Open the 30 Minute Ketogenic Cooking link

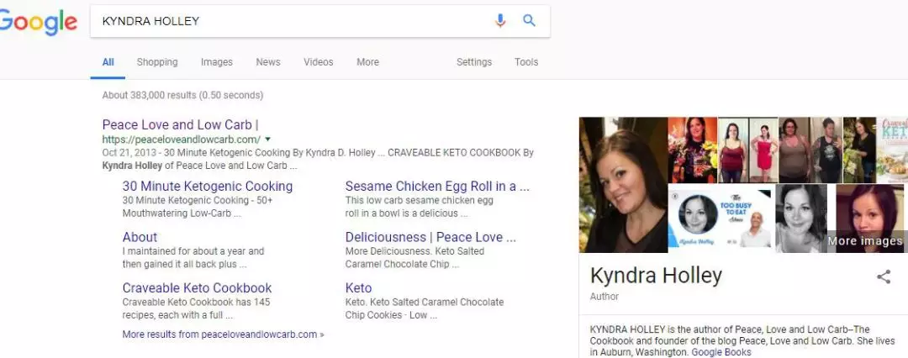point(208,186)
